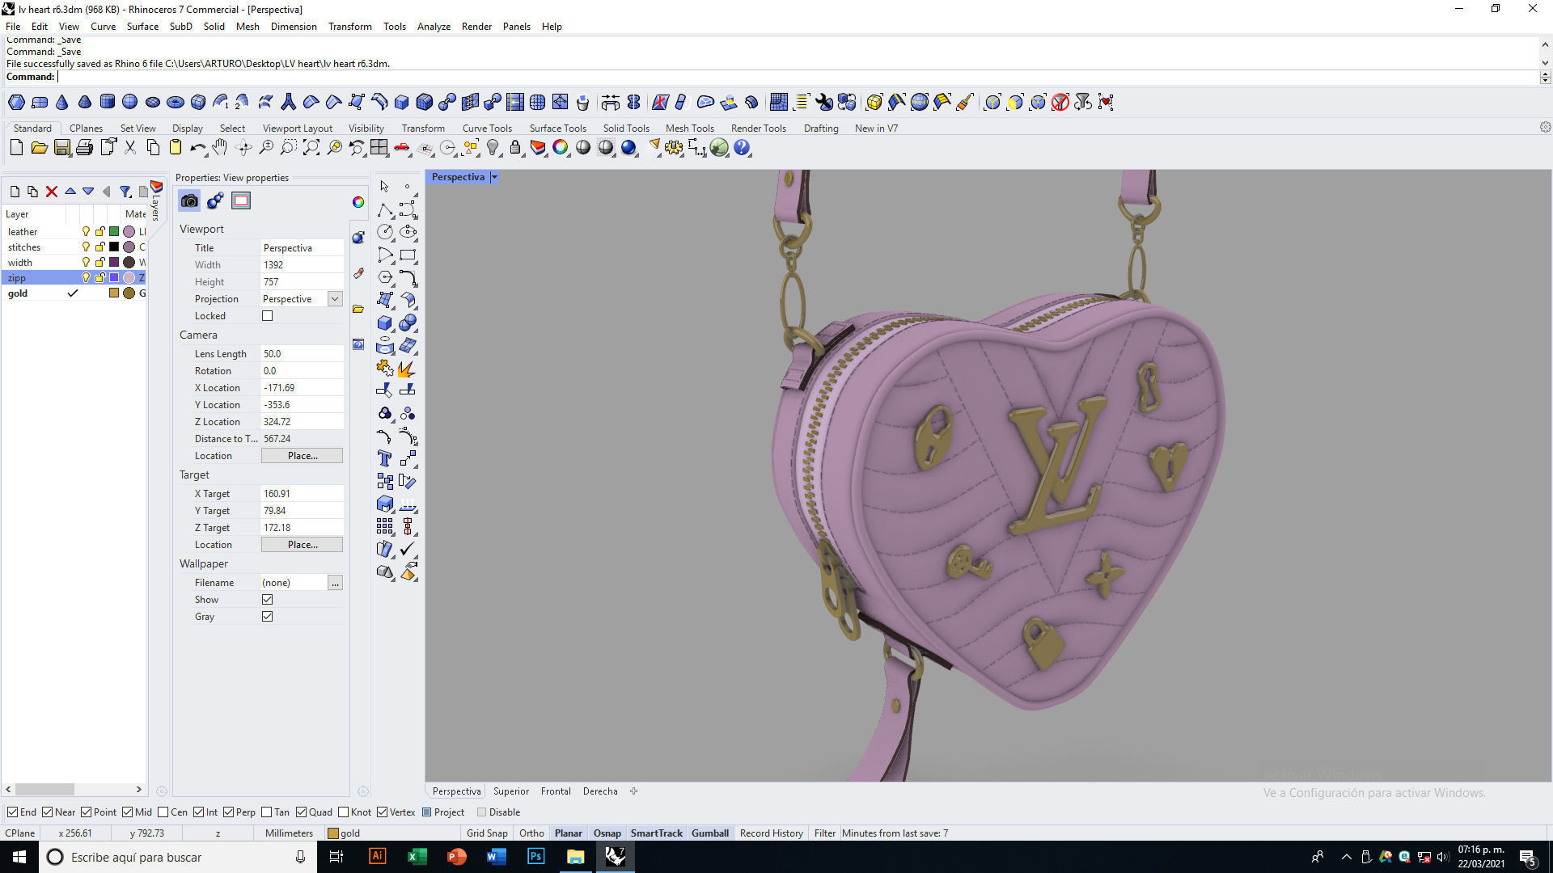Click the Cut scissors icon
Screen dimensions: 1553x873
click(129, 148)
